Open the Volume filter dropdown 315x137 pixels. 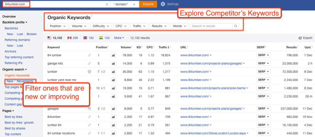pyautogui.click(x=79, y=26)
